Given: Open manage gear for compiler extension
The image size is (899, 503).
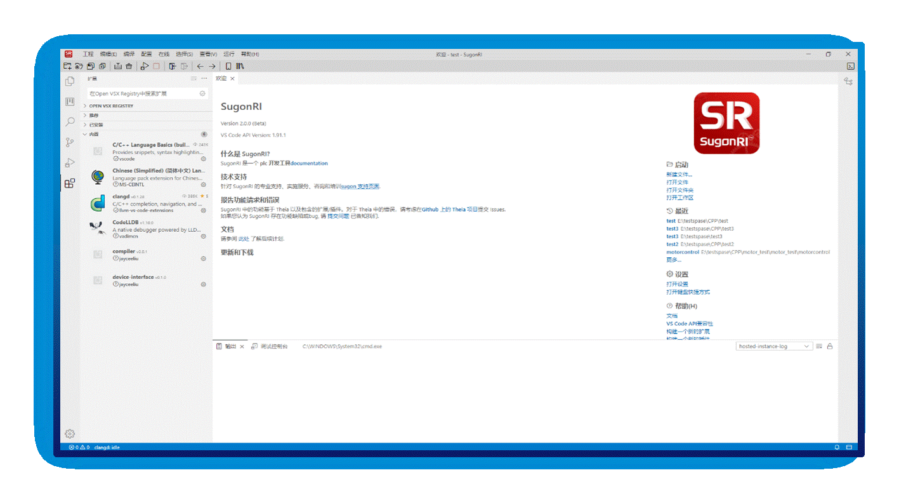Looking at the screenshot, I should 204,258.
